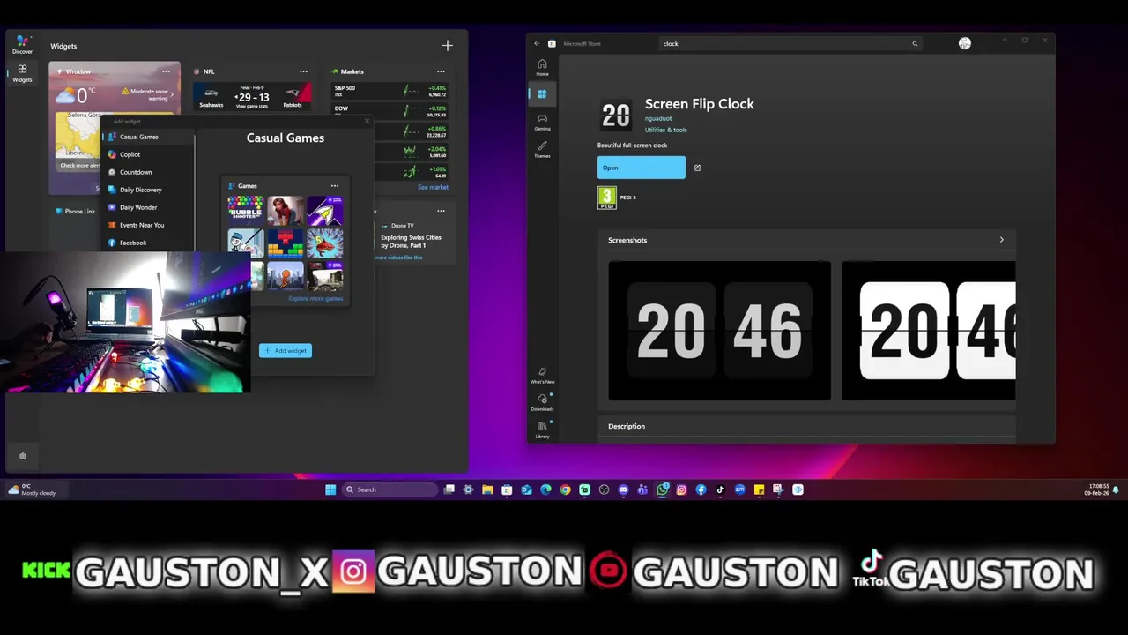Select Casual Games in the widget list

[x=148, y=137]
